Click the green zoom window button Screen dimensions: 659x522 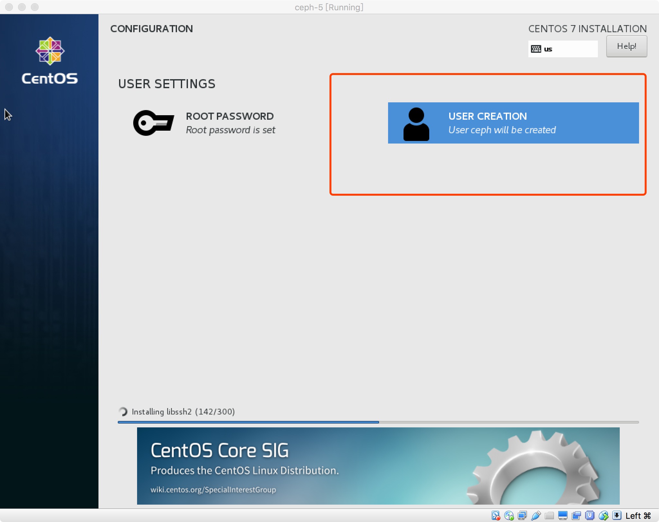coord(35,7)
